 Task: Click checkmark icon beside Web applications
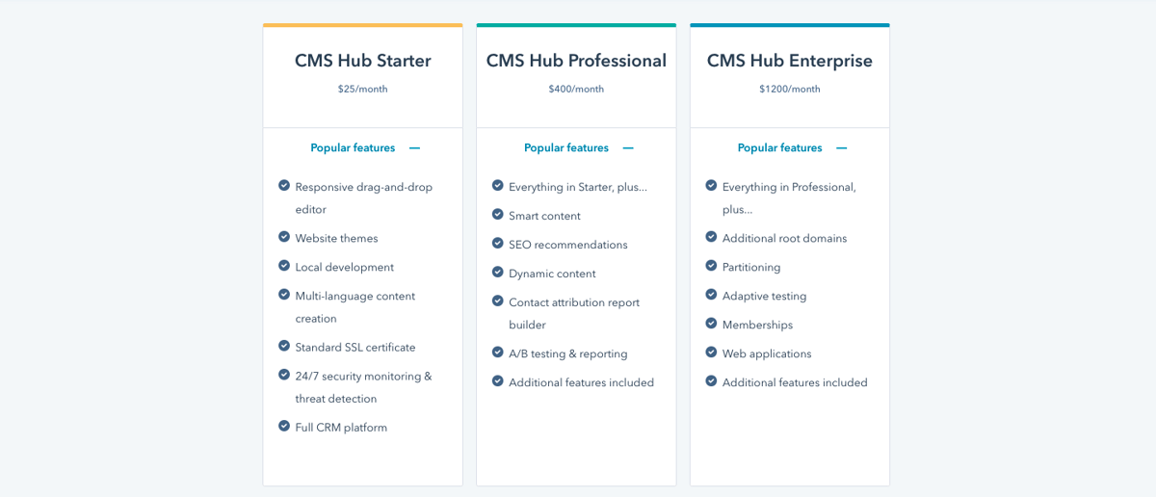click(711, 353)
